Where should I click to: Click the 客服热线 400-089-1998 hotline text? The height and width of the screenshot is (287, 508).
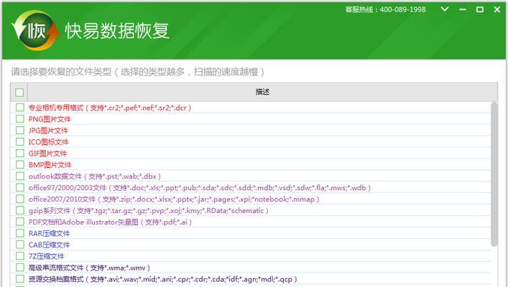pos(385,10)
